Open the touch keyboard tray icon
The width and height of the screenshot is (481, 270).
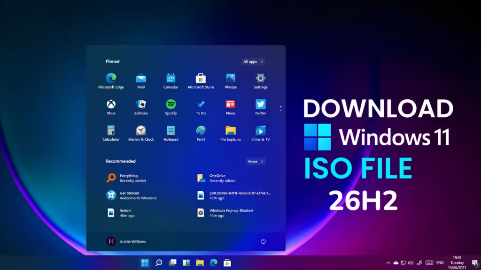[429, 262]
